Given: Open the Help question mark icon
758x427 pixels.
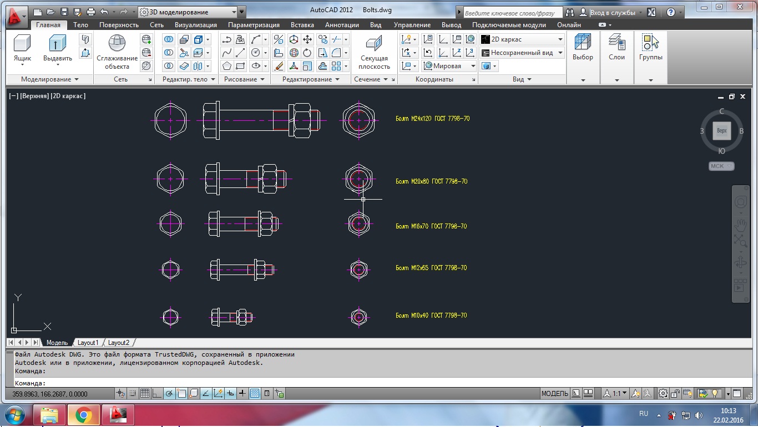Looking at the screenshot, I should [x=670, y=12].
